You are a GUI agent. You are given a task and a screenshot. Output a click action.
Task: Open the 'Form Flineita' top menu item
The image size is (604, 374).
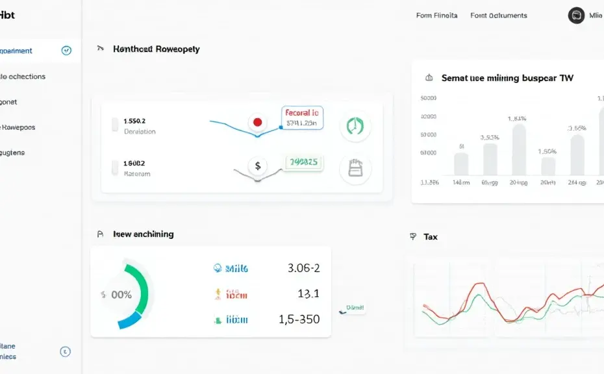436,16
